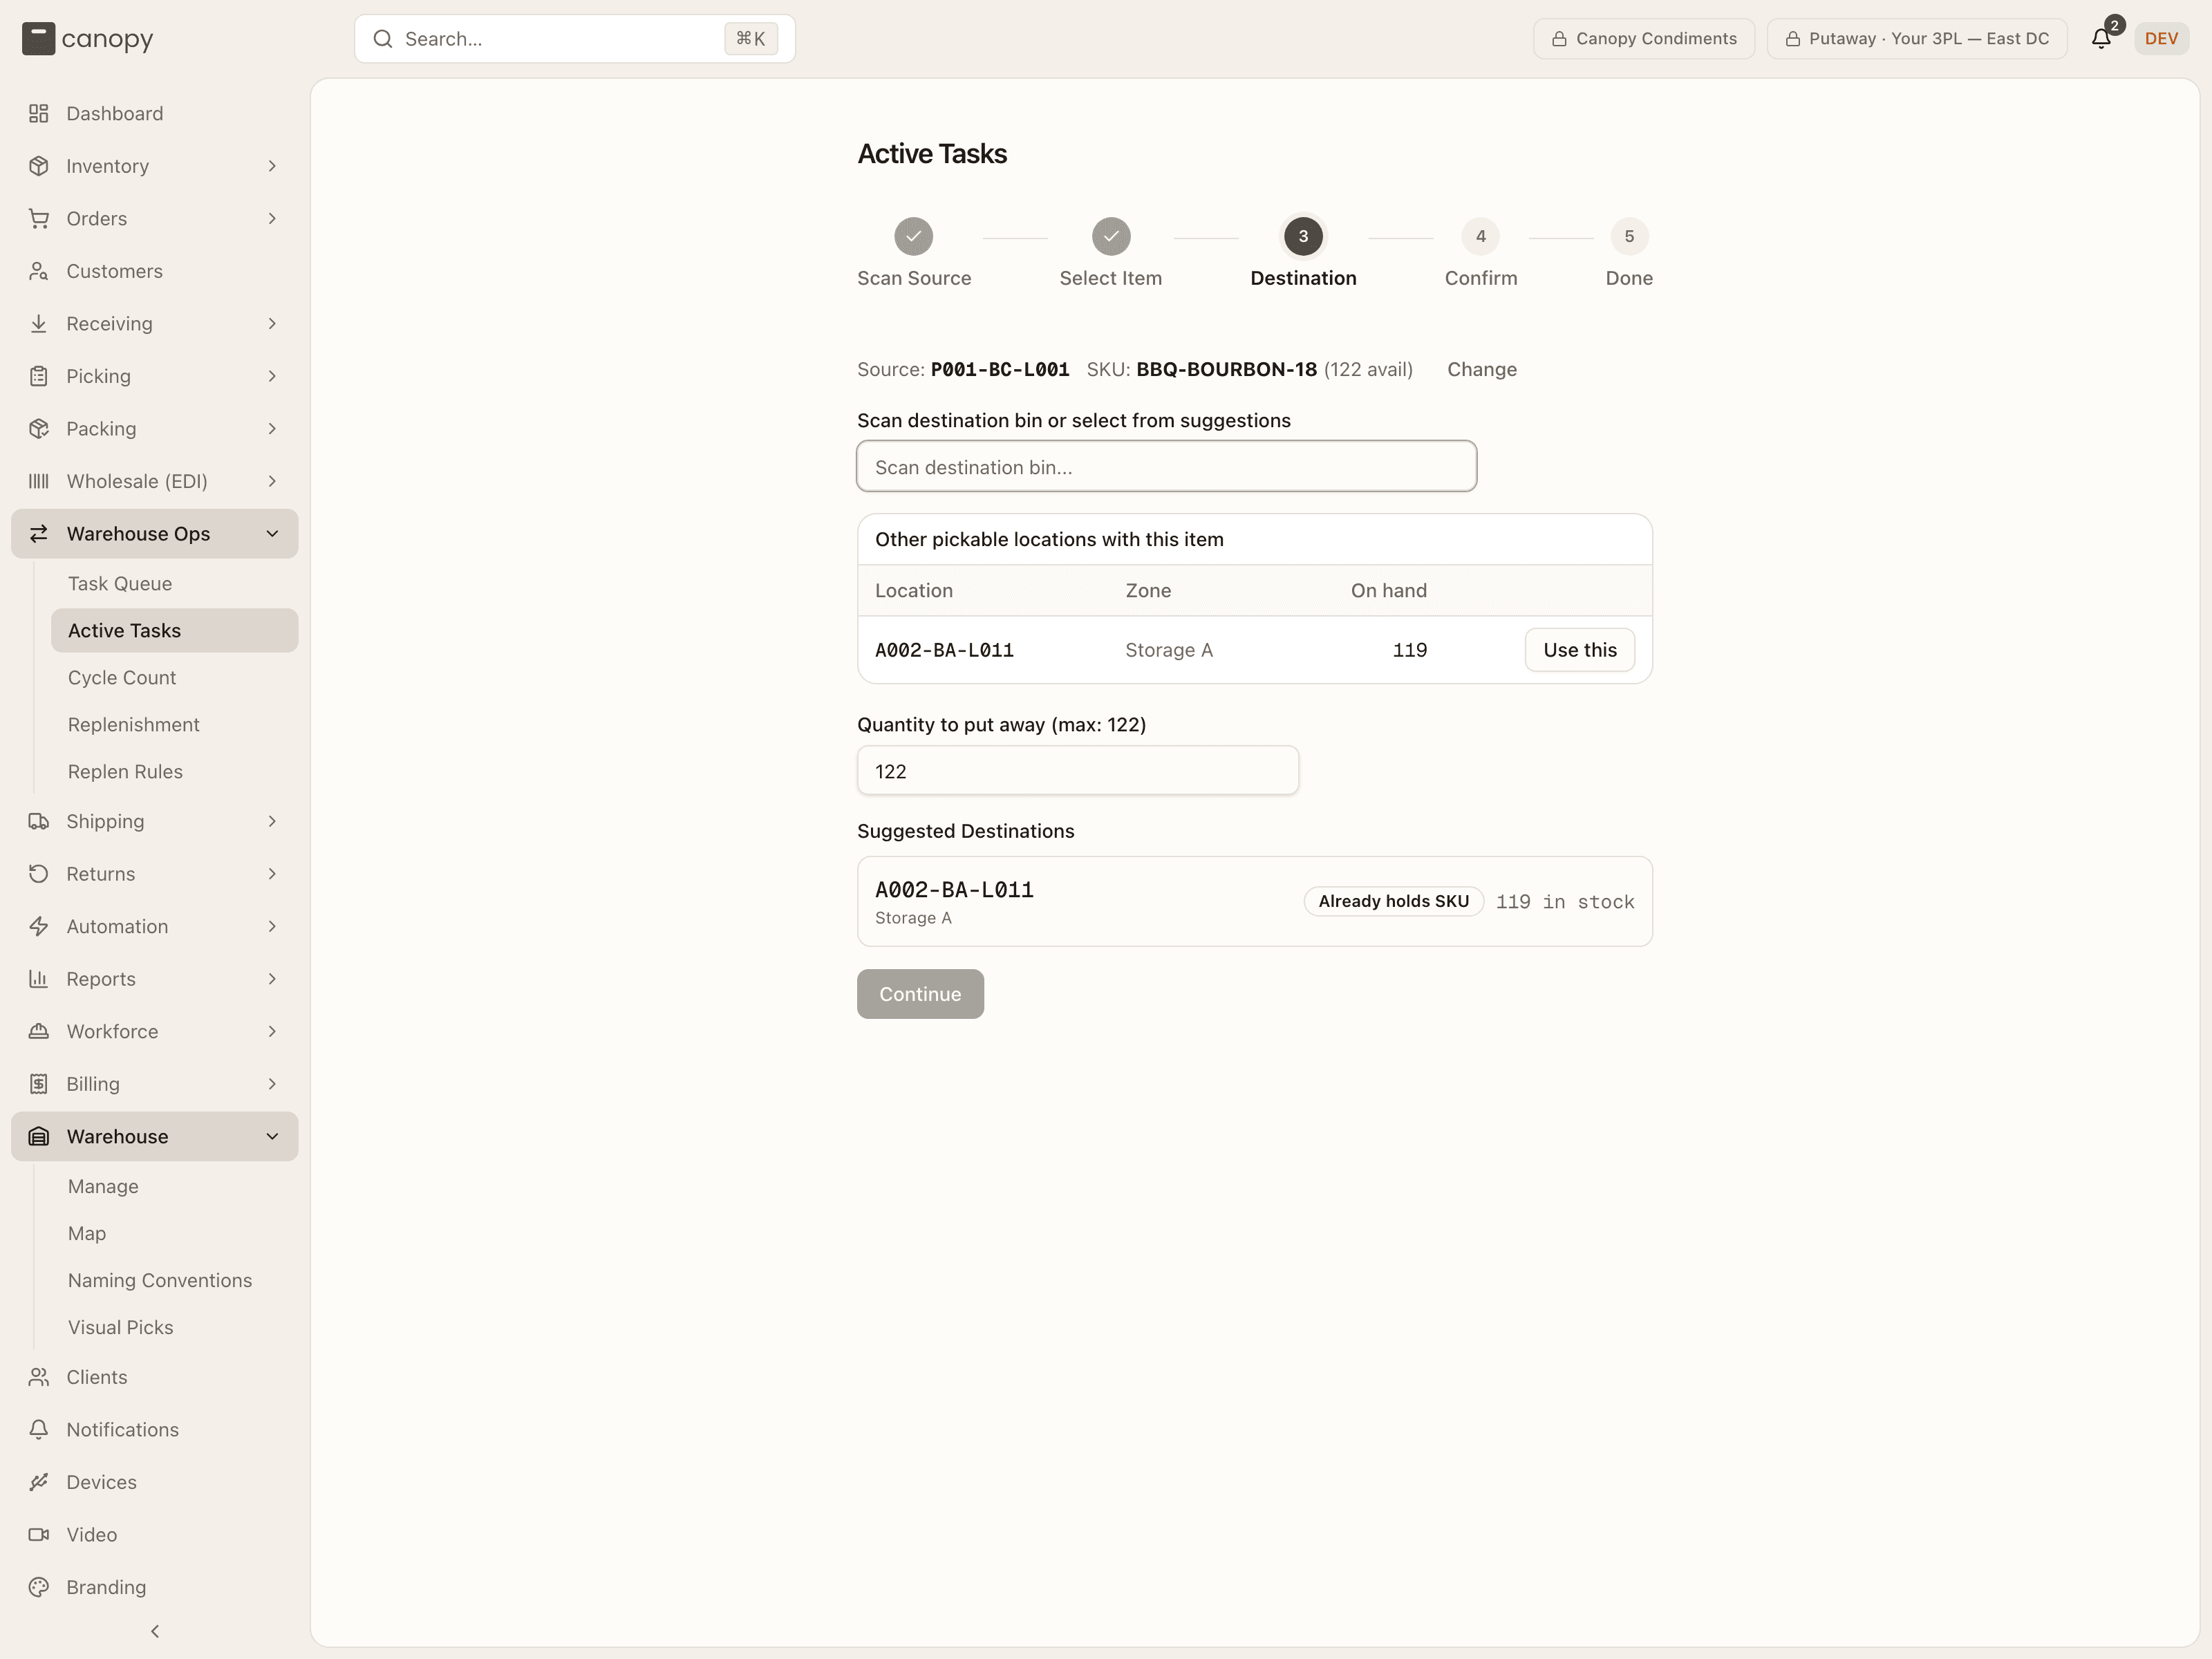Expand the Picking menu chevron
This screenshot has width=2212, height=1659.
(272, 376)
